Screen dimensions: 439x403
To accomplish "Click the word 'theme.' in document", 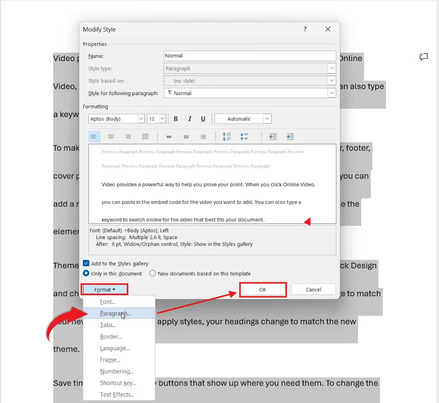I will click(66, 349).
